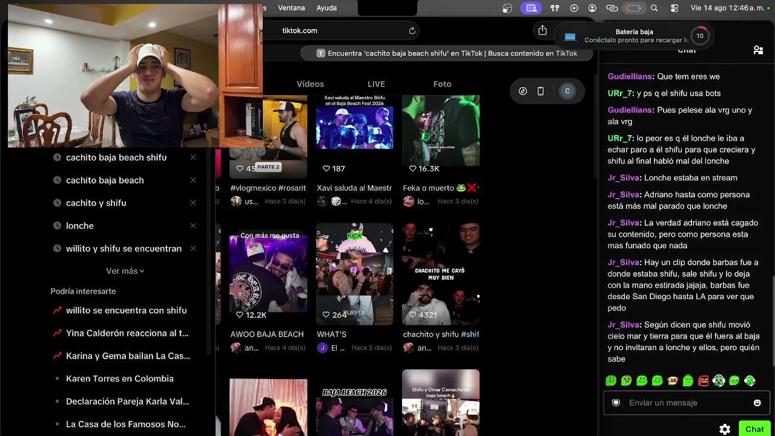The image size is (775, 436).
Task: Open the AirPods menu bar icon
Action: [555, 8]
